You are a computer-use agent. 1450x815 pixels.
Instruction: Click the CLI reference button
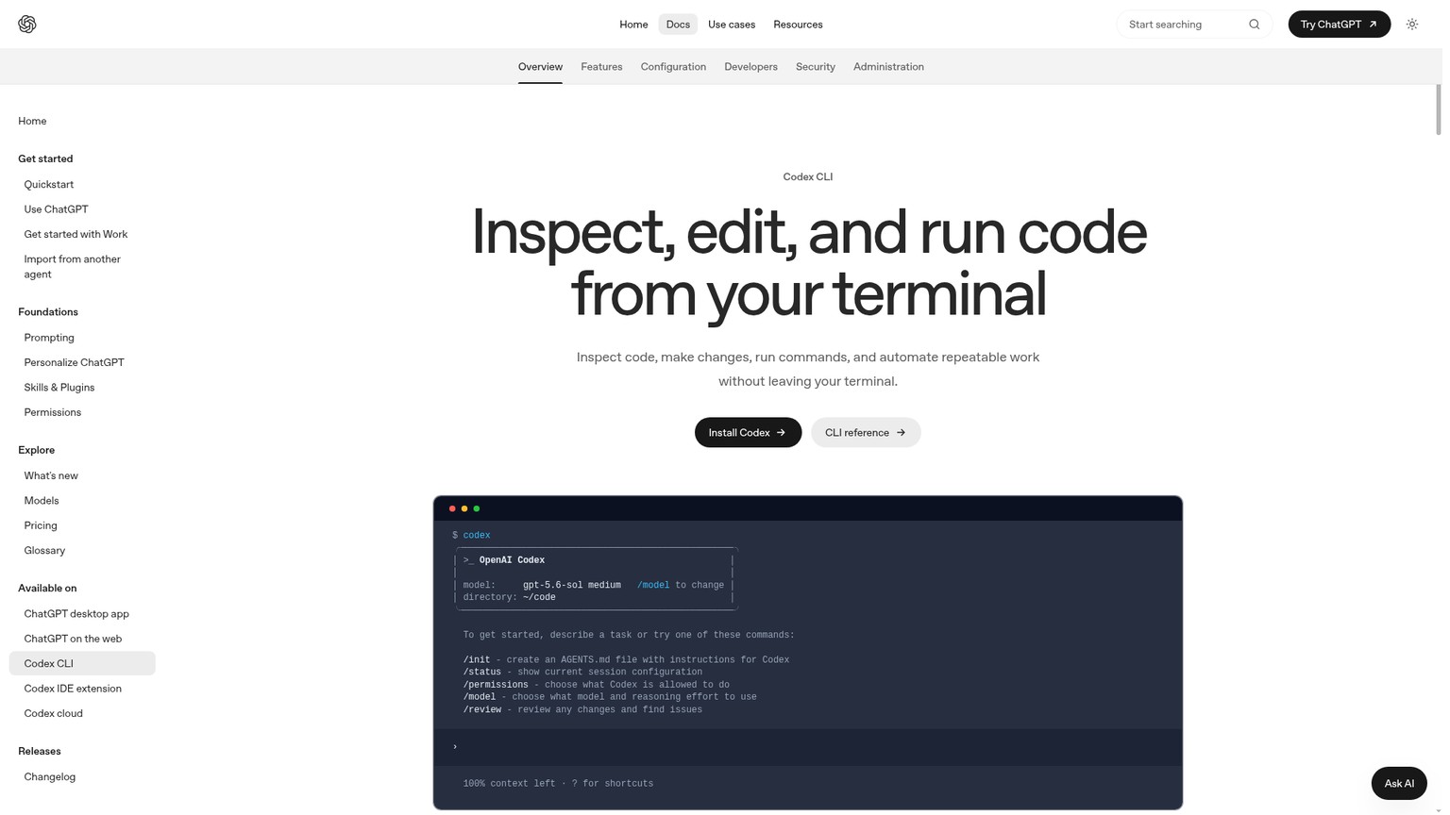(x=866, y=433)
